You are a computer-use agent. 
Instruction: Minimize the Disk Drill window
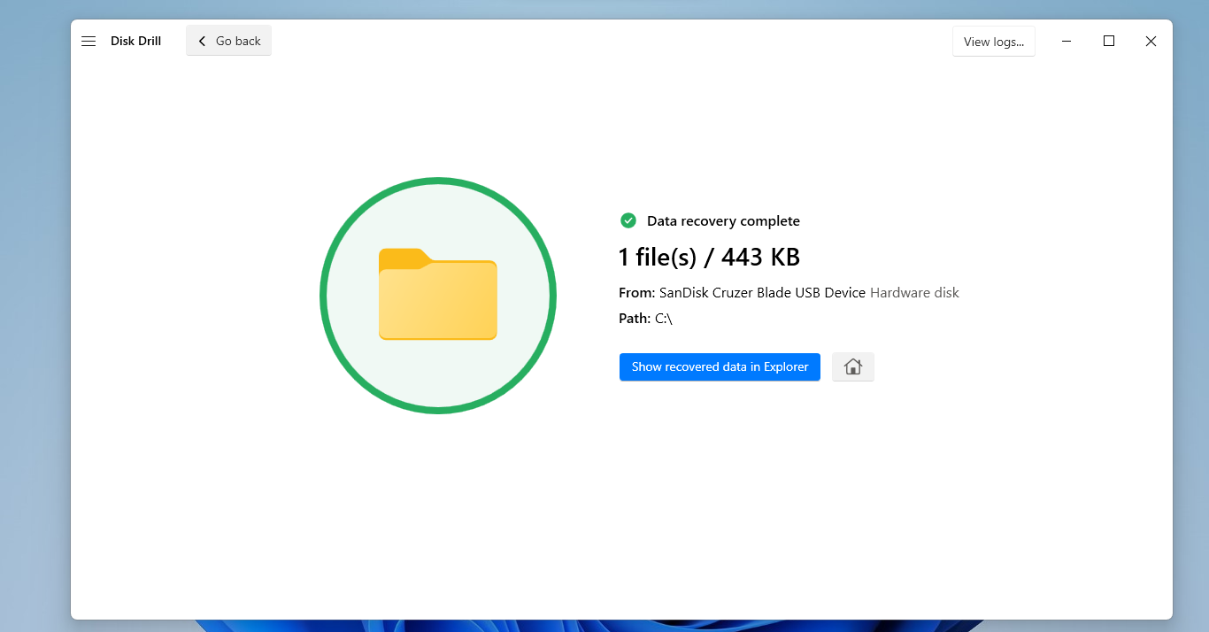pos(1067,41)
